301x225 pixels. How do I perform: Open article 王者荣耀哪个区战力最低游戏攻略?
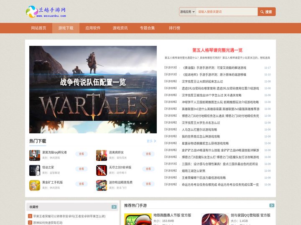click(x=204, y=178)
